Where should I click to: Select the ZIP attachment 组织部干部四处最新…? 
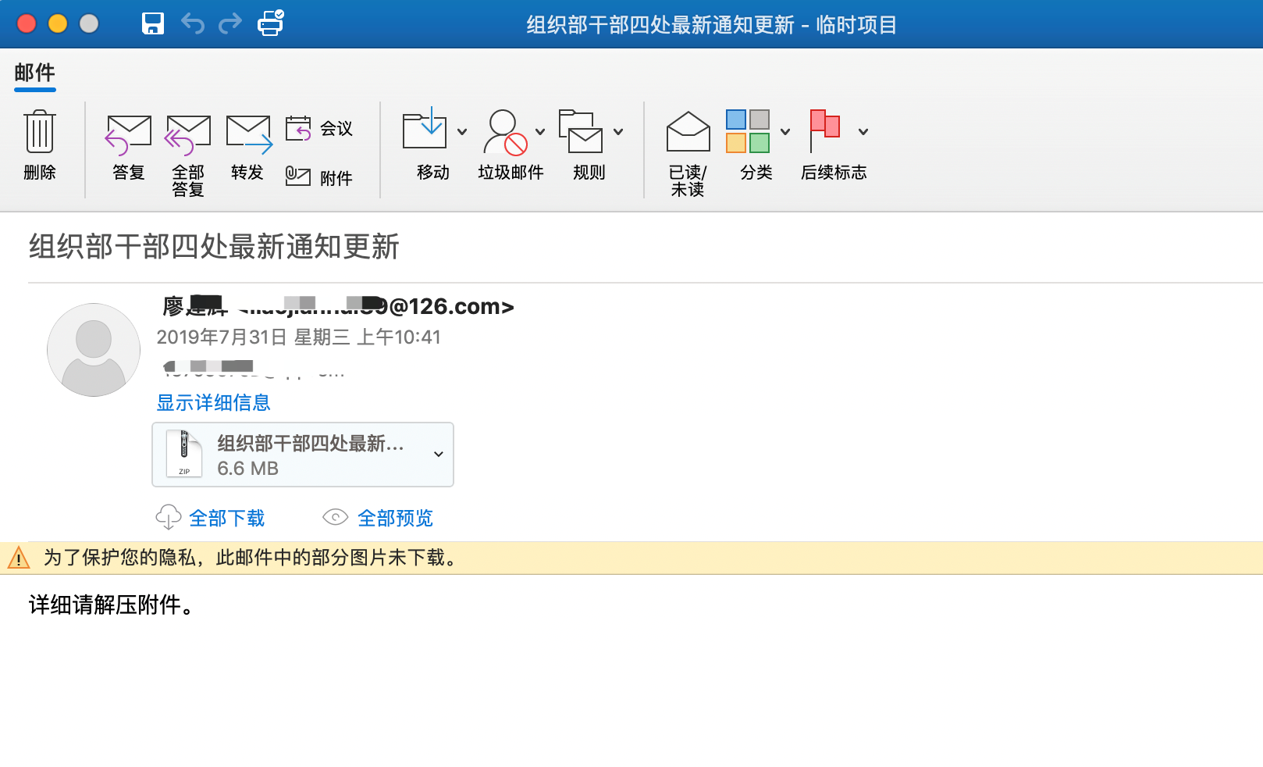pos(303,455)
